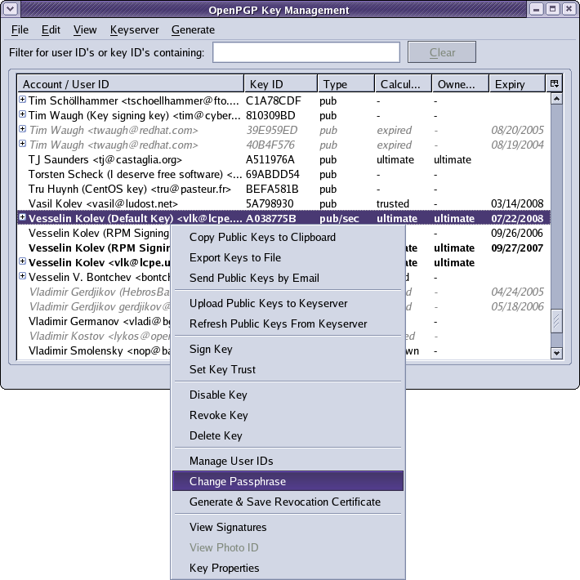Image resolution: width=580 pixels, height=580 pixels.
Task: Sort by Calculated trust column header
Action: pos(404,84)
